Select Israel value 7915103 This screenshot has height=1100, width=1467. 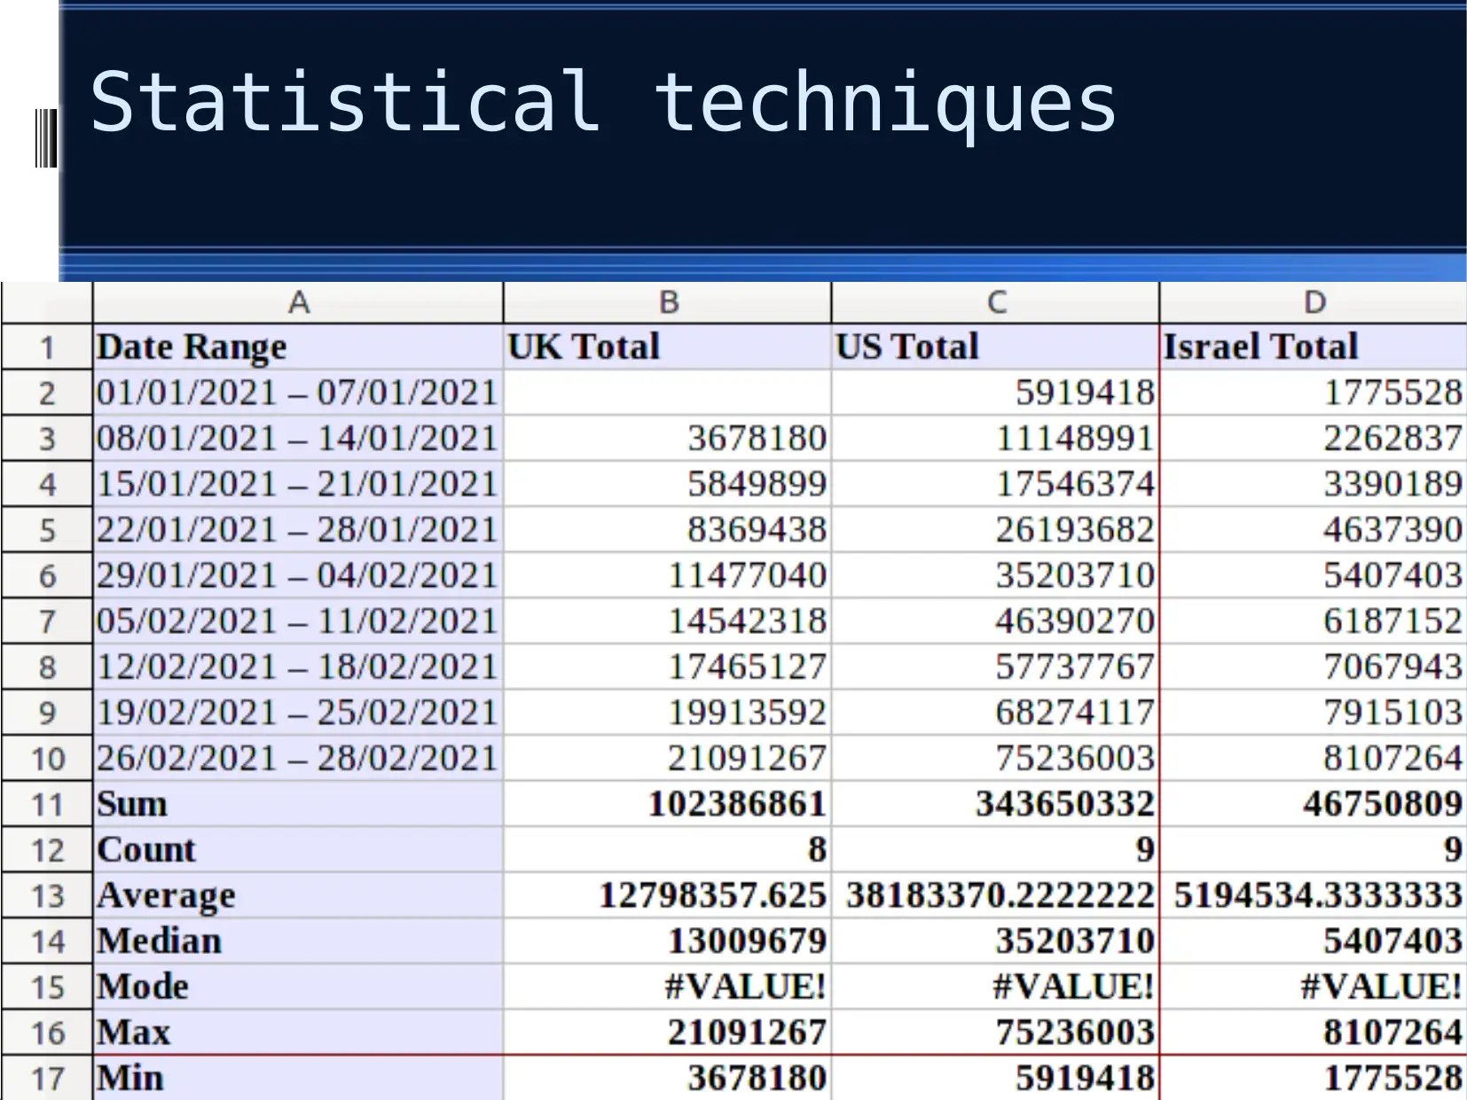pyautogui.click(x=1313, y=713)
